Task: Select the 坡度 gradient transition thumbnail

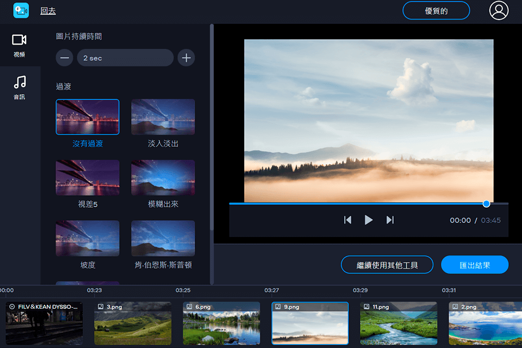Action: tap(87, 238)
